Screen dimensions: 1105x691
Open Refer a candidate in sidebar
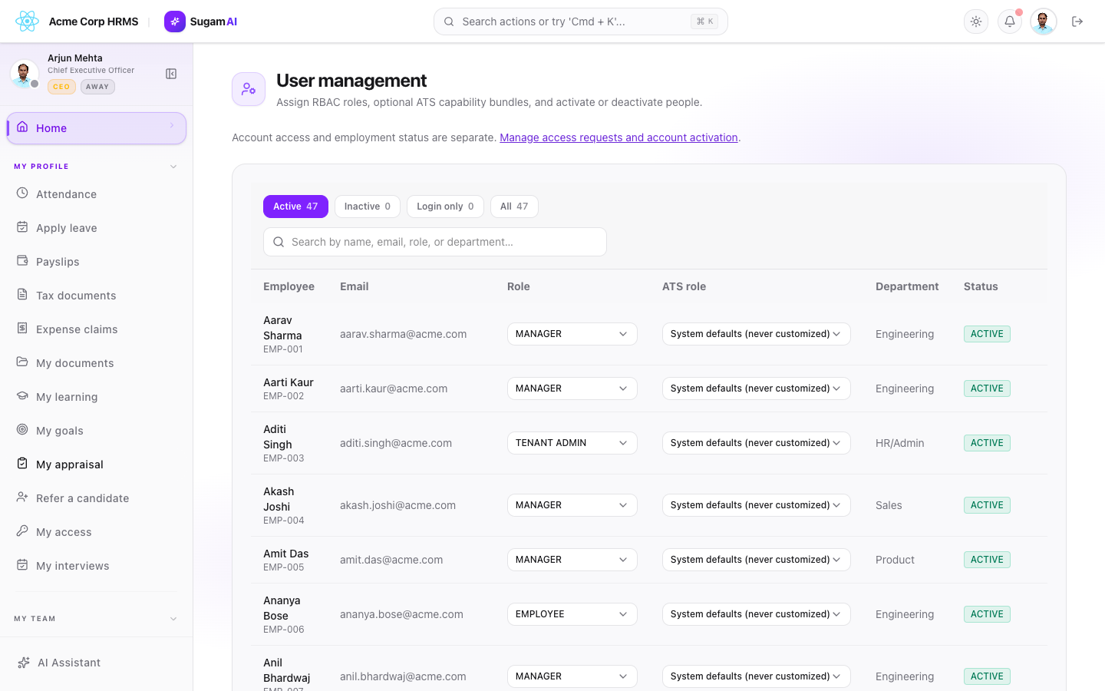coord(97,498)
